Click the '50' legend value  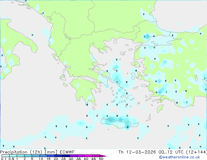tap(101, 159)
